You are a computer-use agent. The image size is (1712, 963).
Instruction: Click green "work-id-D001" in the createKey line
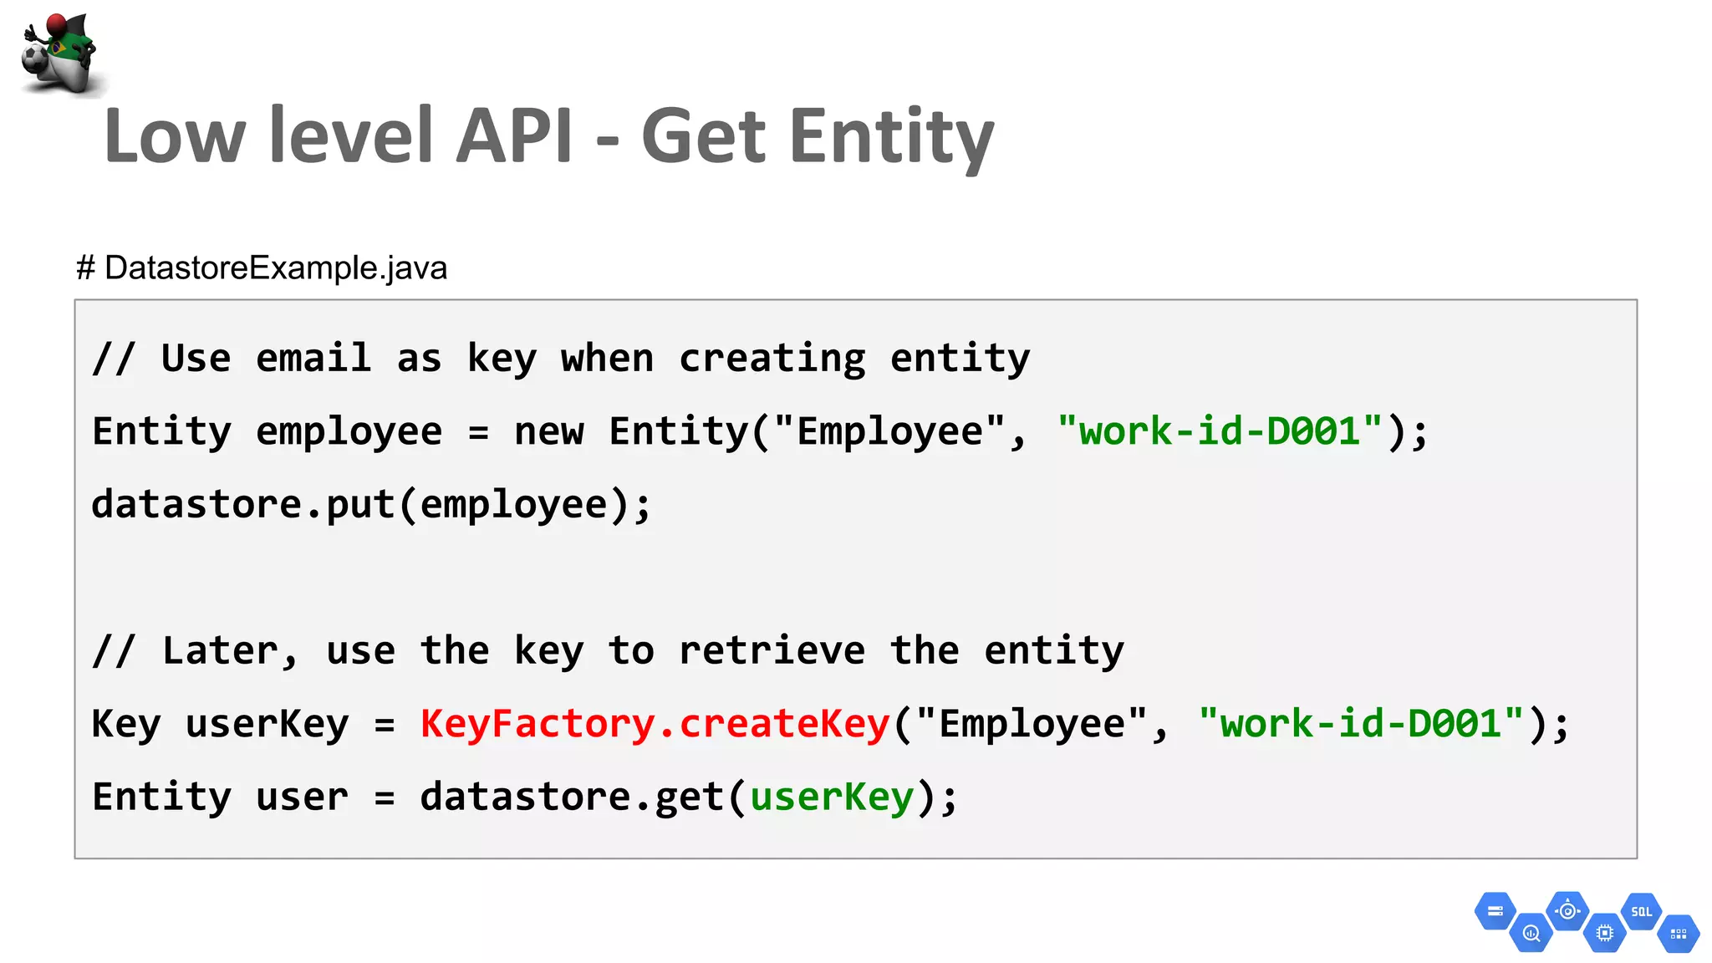coord(1362,724)
